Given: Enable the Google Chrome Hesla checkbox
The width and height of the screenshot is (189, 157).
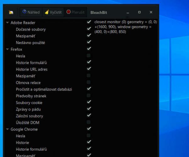Looking at the screenshot, I should click(x=89, y=135).
